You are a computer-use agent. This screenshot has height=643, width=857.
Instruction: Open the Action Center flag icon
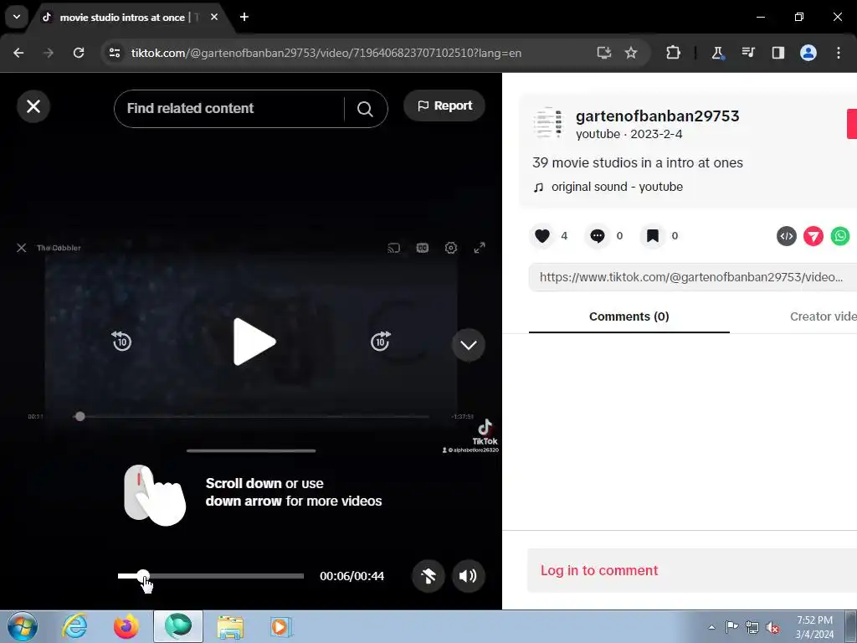pos(731,627)
